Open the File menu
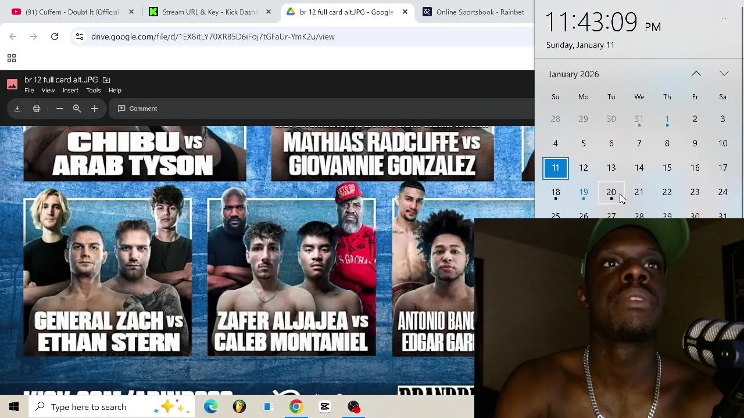 point(29,91)
